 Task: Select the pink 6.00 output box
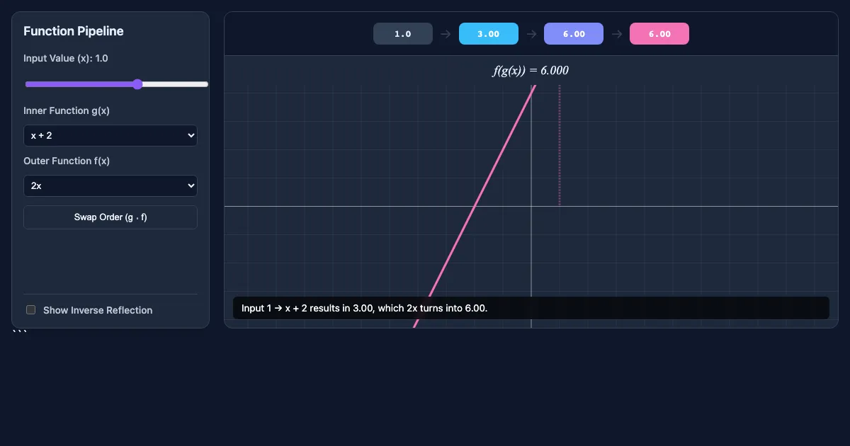tap(659, 34)
